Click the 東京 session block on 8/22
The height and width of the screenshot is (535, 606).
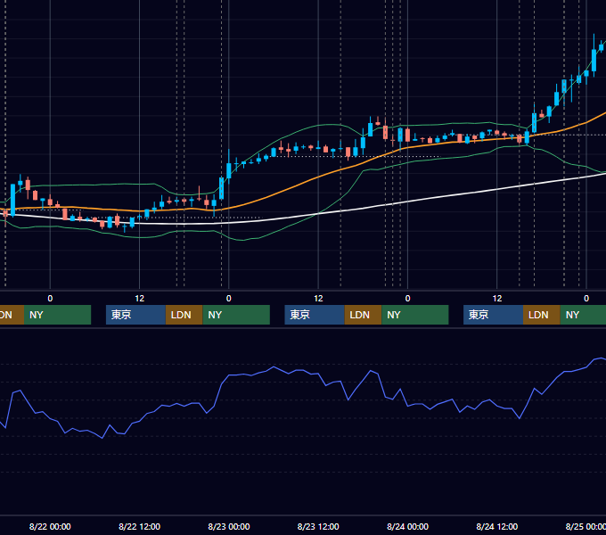[x=135, y=315]
